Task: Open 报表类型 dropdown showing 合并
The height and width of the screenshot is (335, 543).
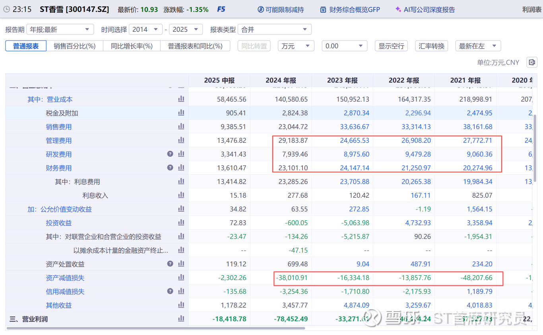Action: pyautogui.click(x=275, y=29)
